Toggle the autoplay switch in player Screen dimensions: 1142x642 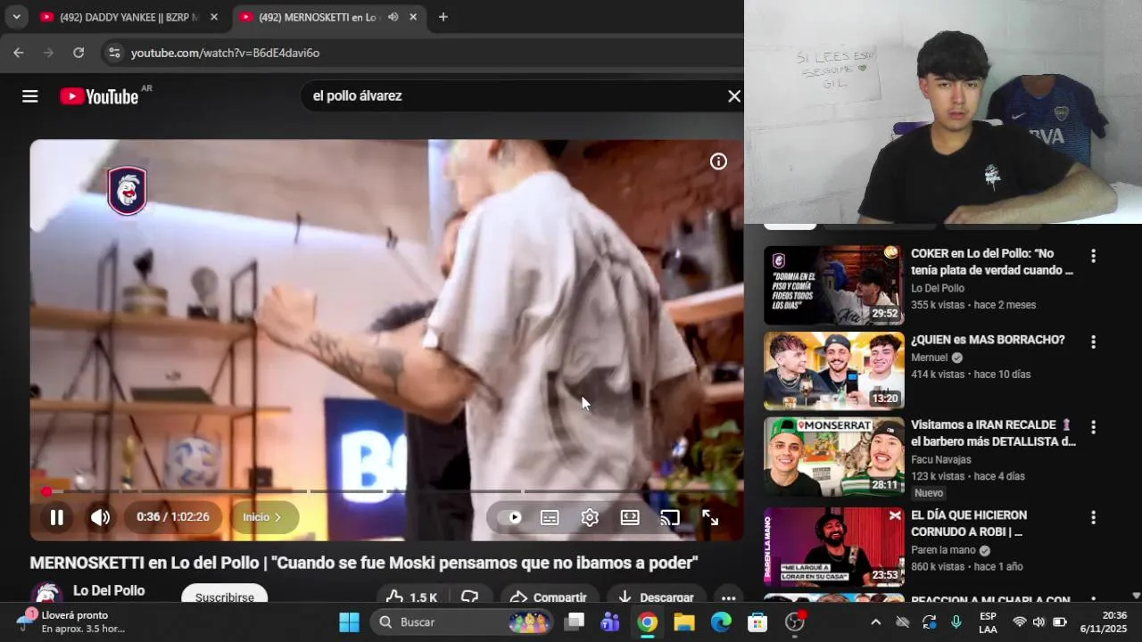[x=512, y=517]
